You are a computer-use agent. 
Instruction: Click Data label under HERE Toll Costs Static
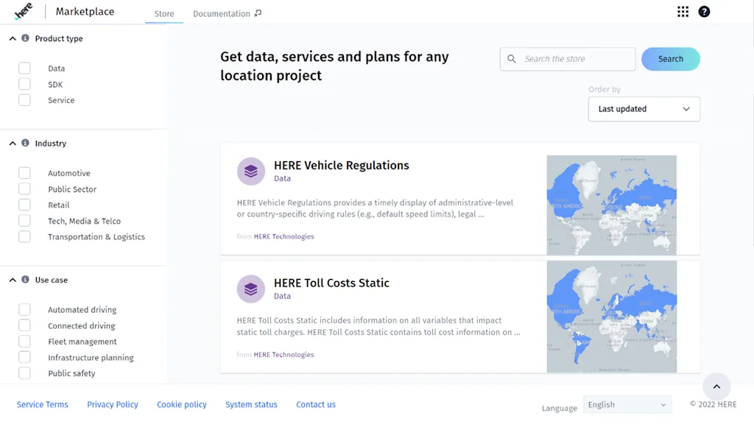pos(282,296)
